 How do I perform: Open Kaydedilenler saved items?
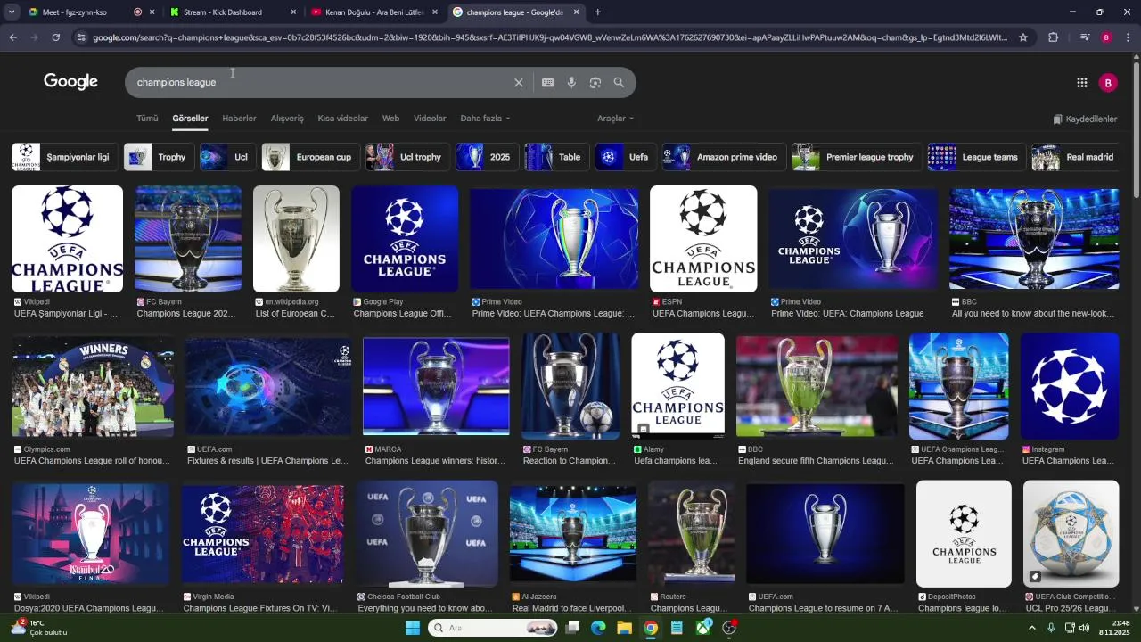pyautogui.click(x=1085, y=119)
